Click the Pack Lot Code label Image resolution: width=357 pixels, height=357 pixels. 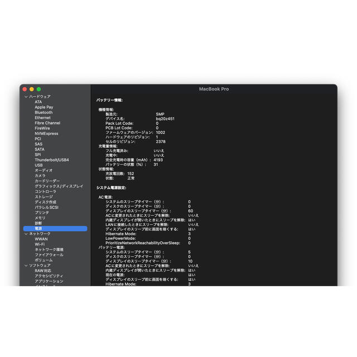(x=119, y=123)
